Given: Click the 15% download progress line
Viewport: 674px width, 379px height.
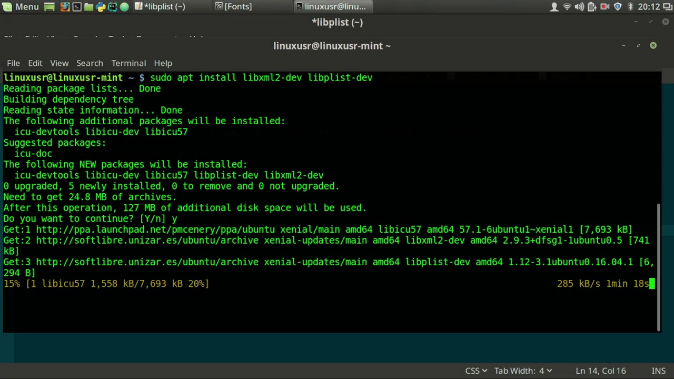Looking at the screenshot, I should (x=106, y=284).
